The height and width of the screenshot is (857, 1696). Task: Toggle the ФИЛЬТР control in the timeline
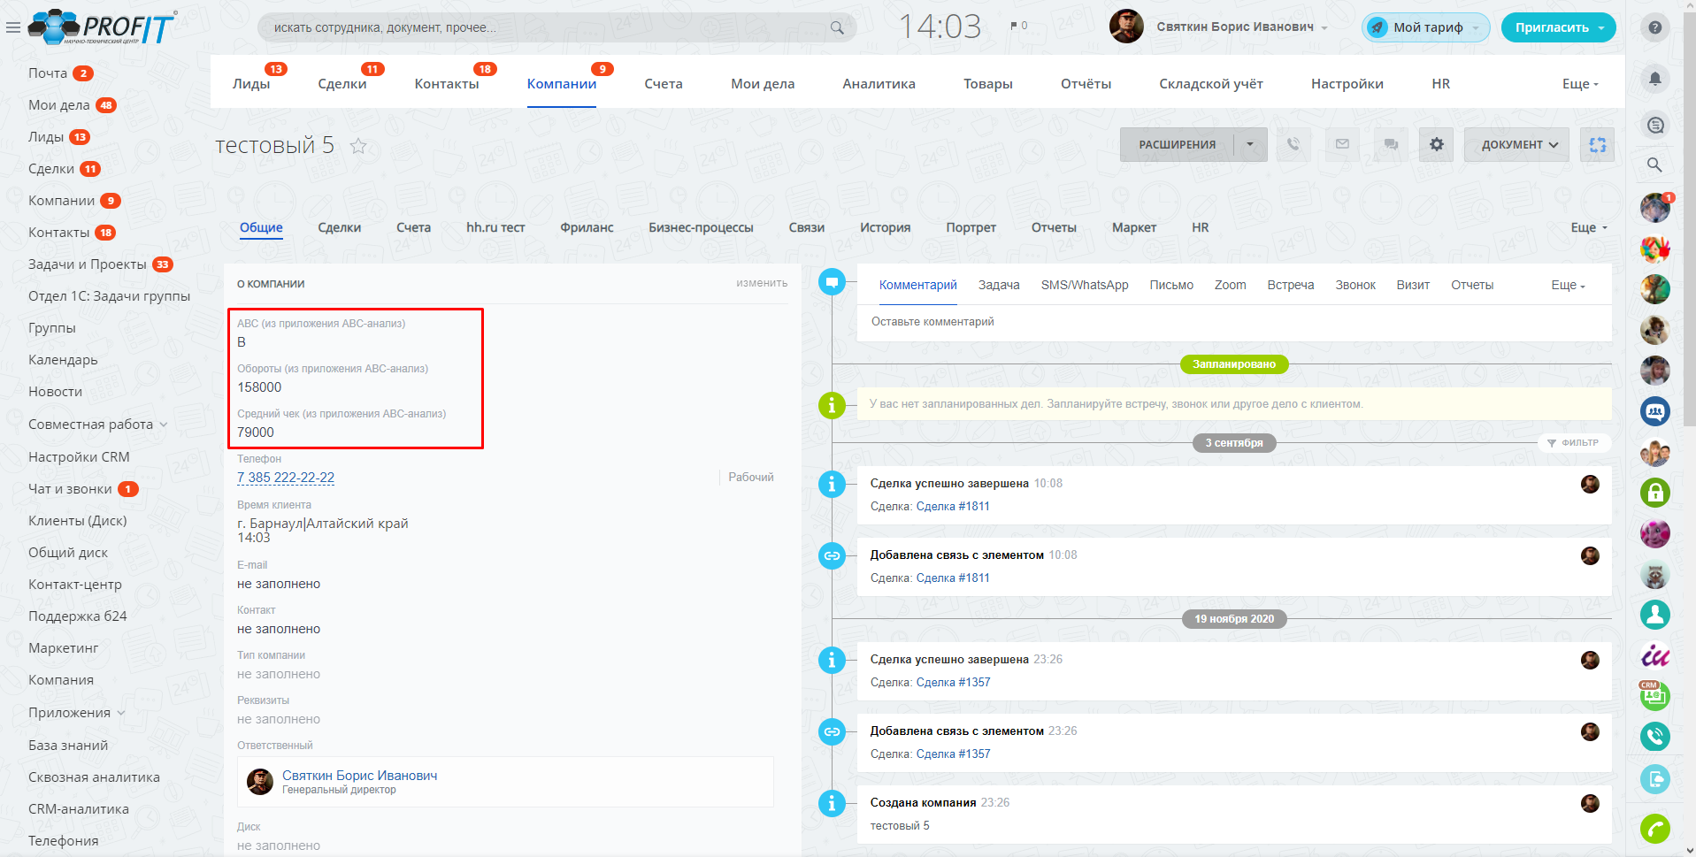pyautogui.click(x=1573, y=442)
